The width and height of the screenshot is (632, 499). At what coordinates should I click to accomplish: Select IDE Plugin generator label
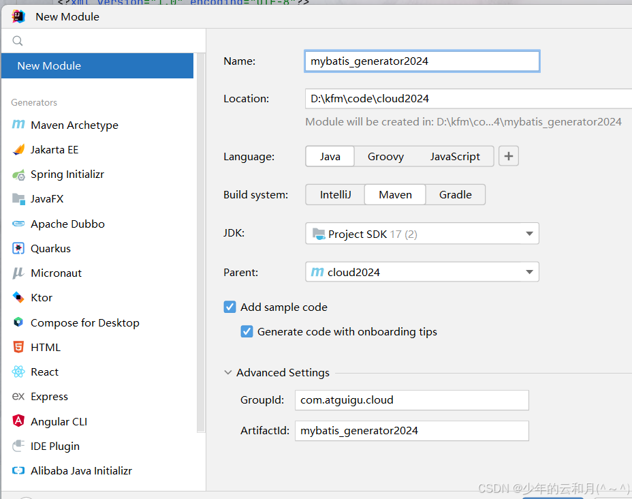point(55,446)
